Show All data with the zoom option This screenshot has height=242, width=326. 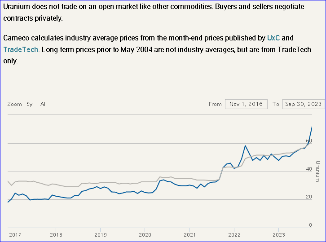(x=44, y=104)
